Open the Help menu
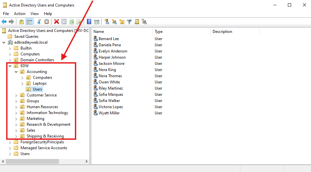The height and width of the screenshot is (172, 311). [48, 13]
